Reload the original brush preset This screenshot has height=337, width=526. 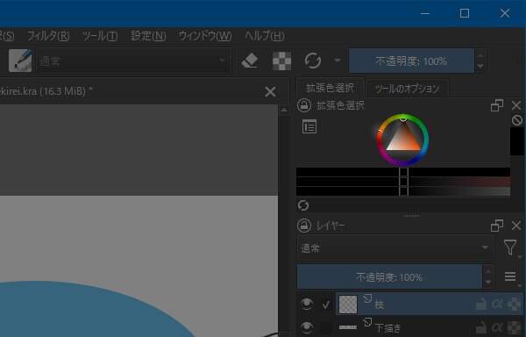313,61
